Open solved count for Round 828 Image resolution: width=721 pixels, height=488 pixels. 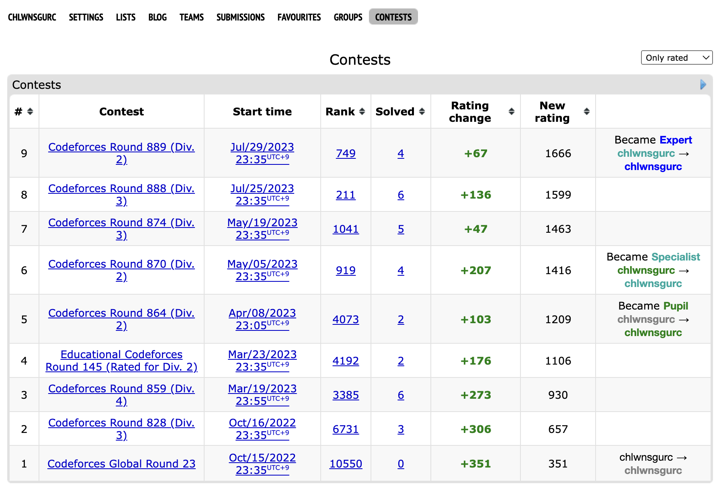tap(401, 429)
